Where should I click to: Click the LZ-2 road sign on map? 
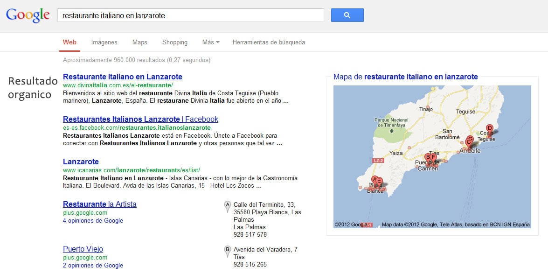click(x=379, y=161)
